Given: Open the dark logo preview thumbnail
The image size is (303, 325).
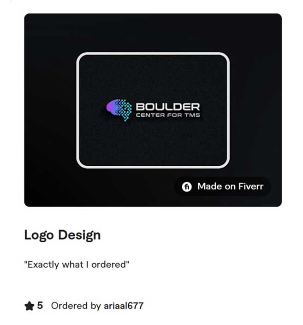Looking at the screenshot, I should (153, 110).
